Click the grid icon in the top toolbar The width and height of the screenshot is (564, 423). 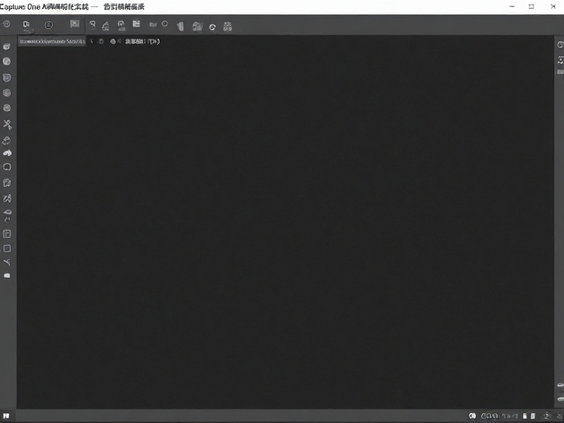click(227, 26)
